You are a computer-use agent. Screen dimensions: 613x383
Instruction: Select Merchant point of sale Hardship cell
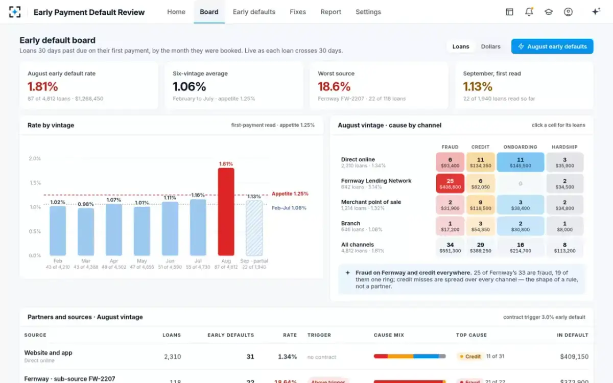564,205
